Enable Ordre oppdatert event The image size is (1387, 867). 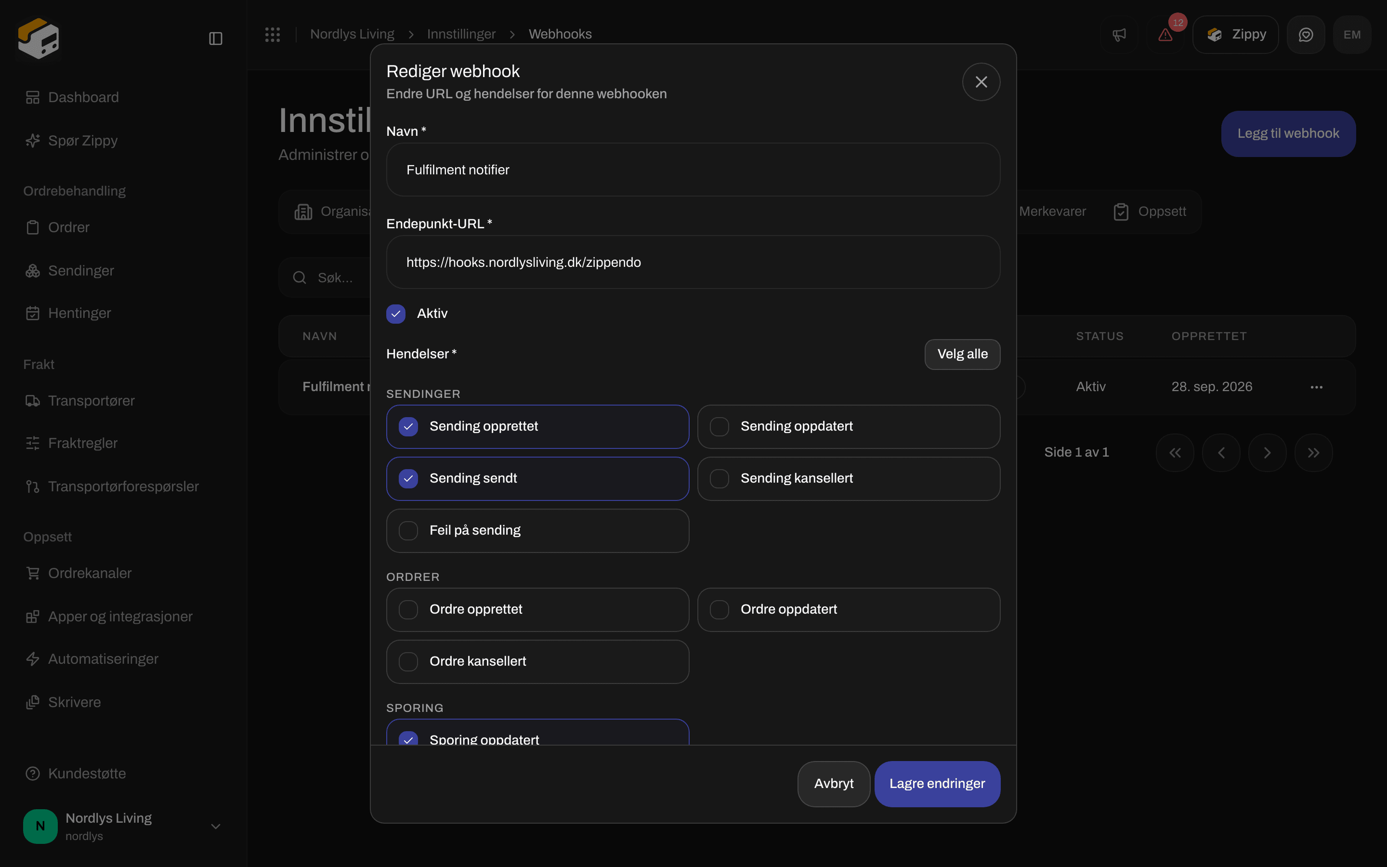tap(848, 609)
